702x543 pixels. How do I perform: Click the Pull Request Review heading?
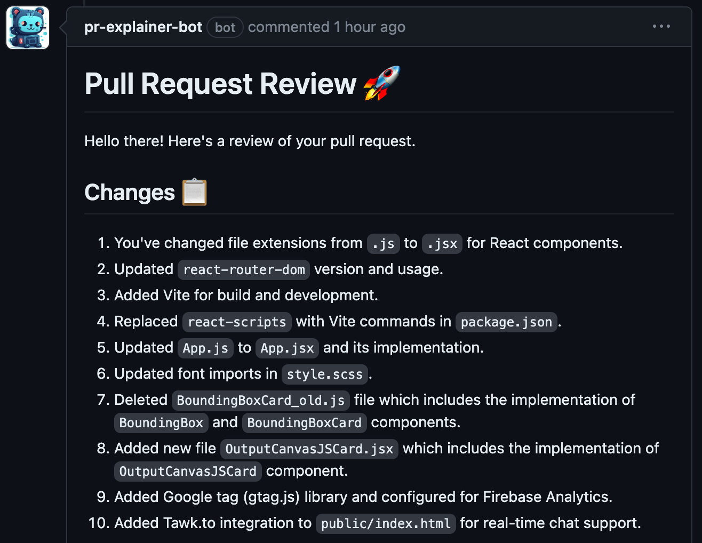click(220, 84)
